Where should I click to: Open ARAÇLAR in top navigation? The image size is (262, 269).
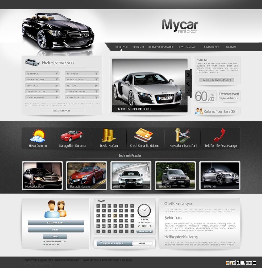coord(139,47)
